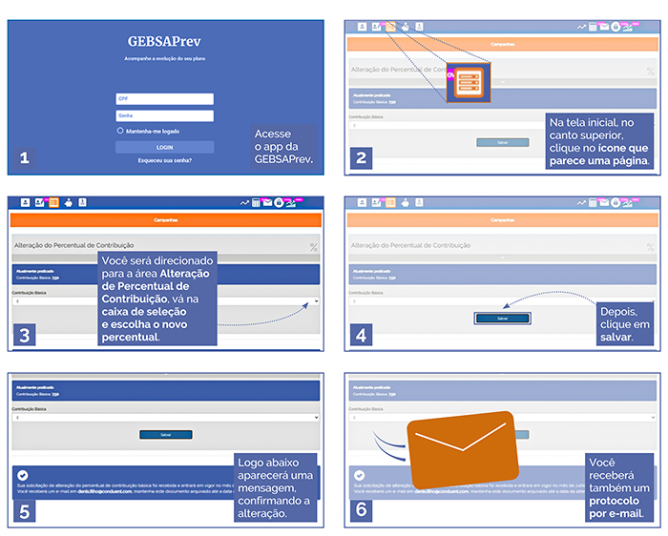
Task: Select the orange Campanhas bar in step 3
Action: (x=166, y=220)
